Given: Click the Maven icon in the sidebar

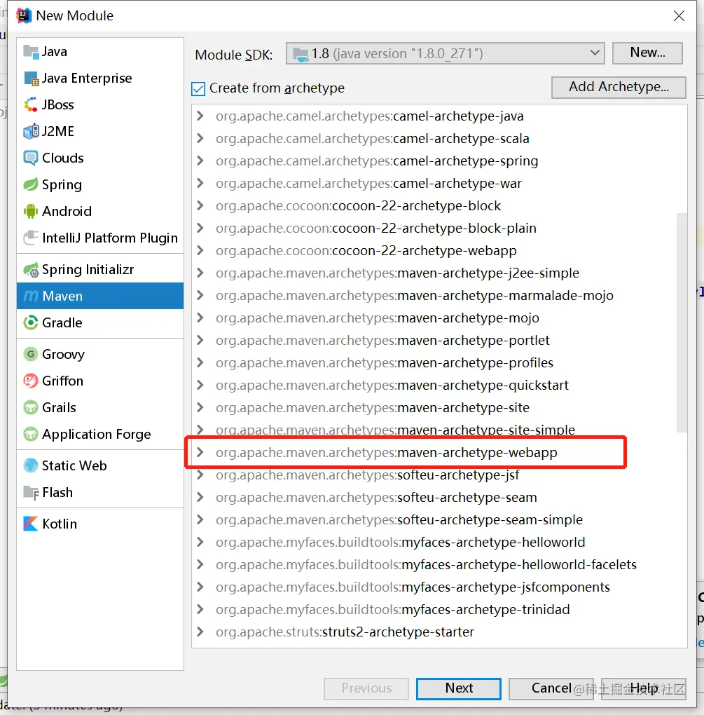Looking at the screenshot, I should [31, 296].
